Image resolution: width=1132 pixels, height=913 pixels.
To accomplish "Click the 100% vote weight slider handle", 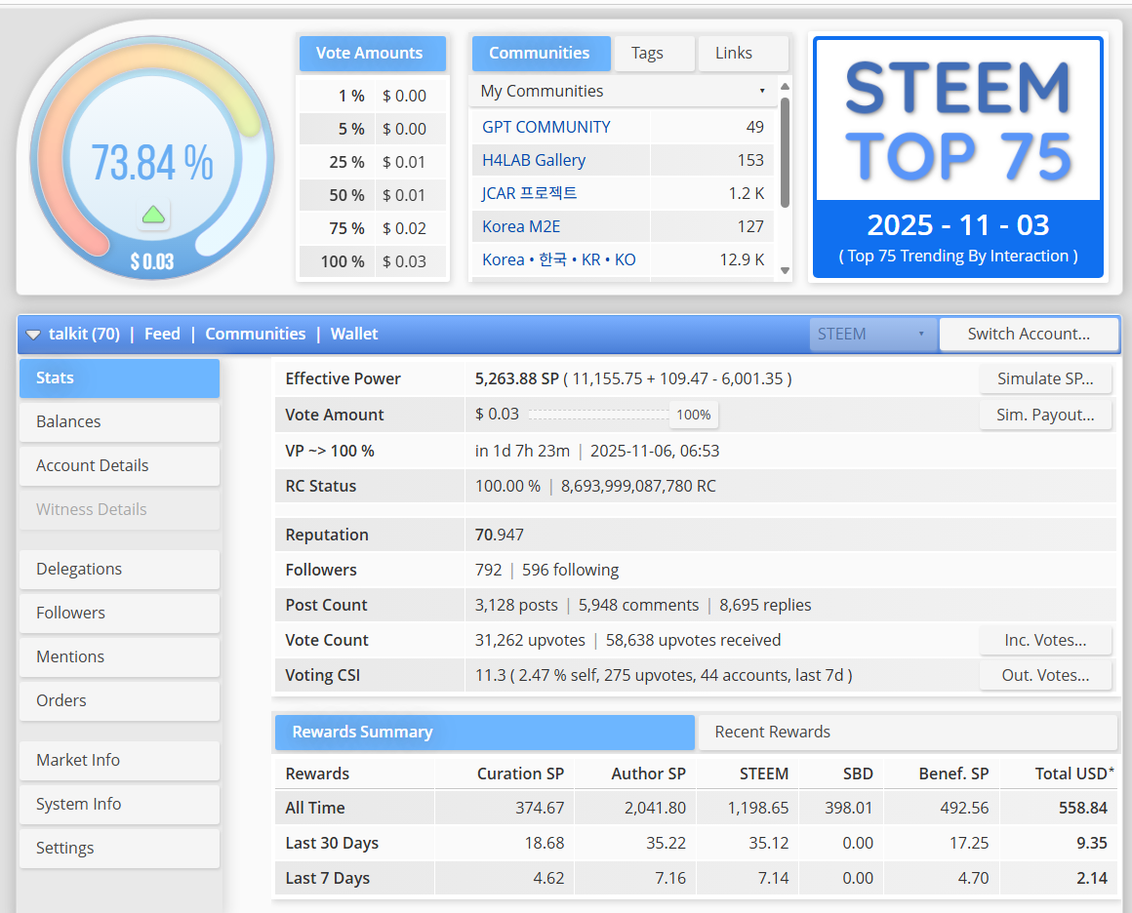I will [x=694, y=415].
